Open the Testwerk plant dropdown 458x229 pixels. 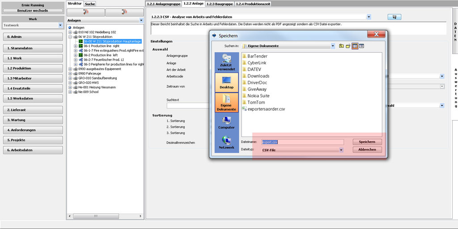click(60, 25)
